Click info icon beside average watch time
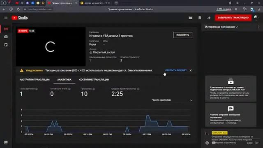 pyautogui.click(x=138, y=89)
